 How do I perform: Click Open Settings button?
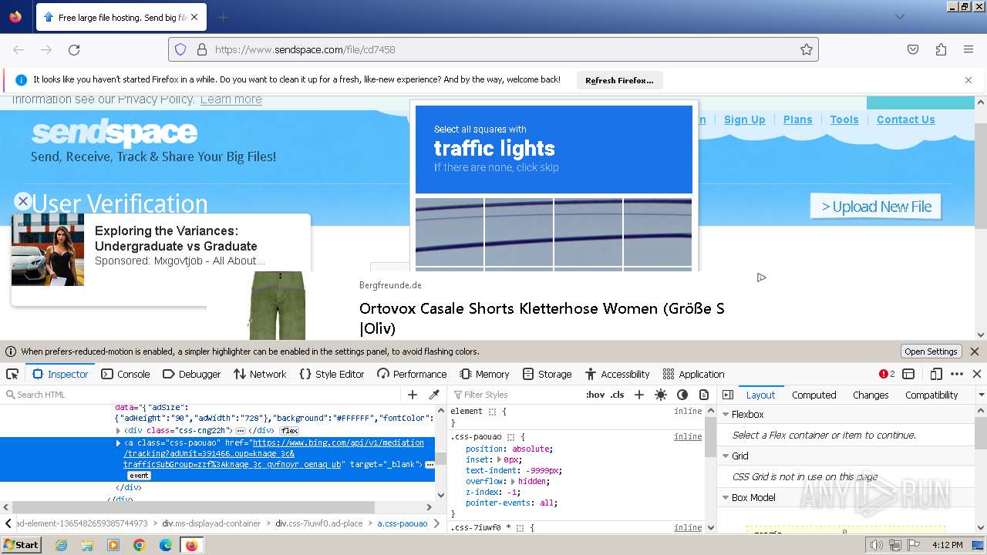point(931,351)
